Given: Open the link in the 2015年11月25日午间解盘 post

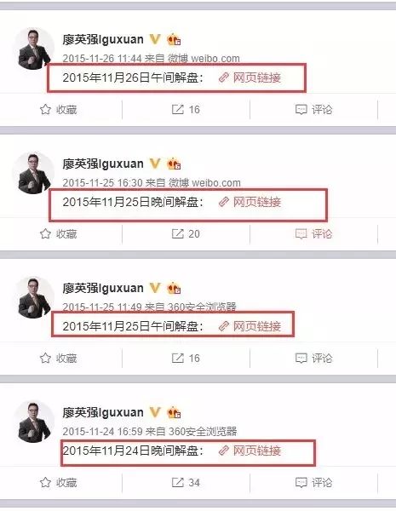Looking at the screenshot, I should click(250, 326).
